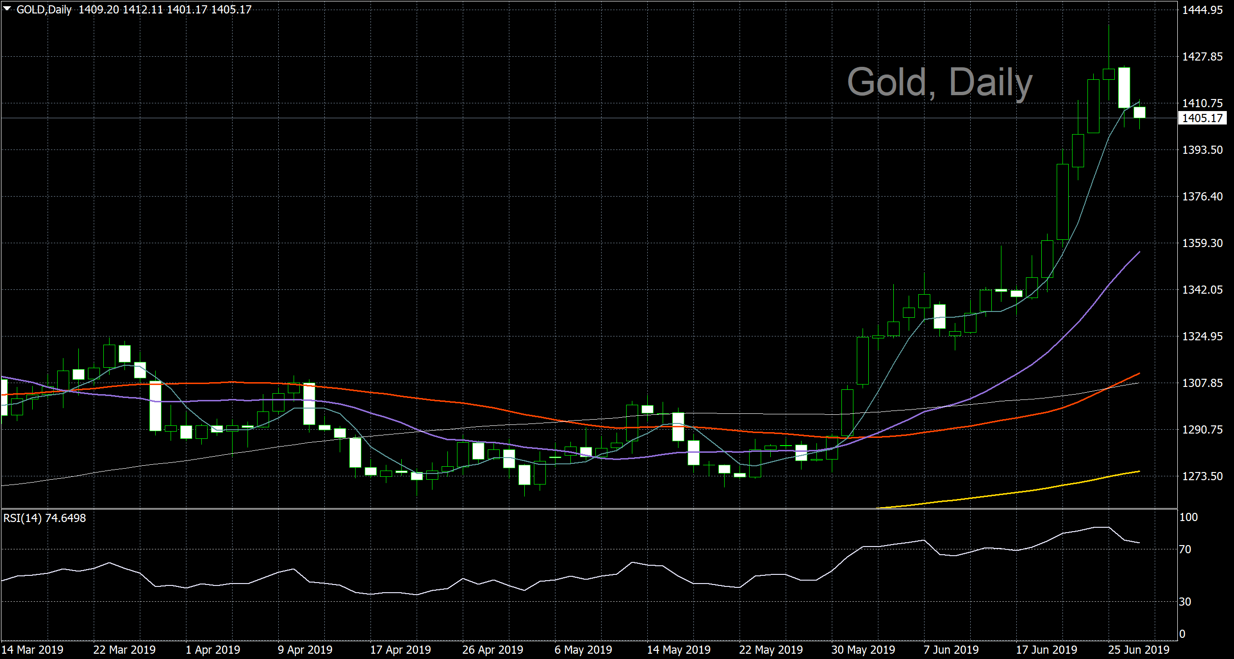Select the 1324.95 price axis label
Image resolution: width=1234 pixels, height=659 pixels.
click(1202, 336)
